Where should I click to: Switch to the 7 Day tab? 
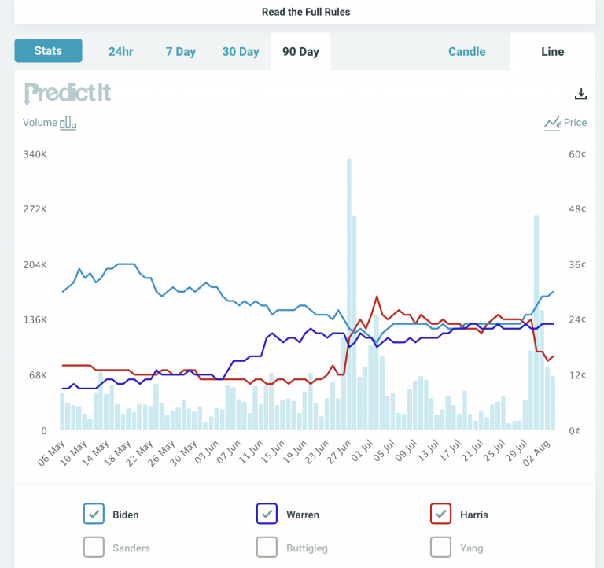coord(181,51)
